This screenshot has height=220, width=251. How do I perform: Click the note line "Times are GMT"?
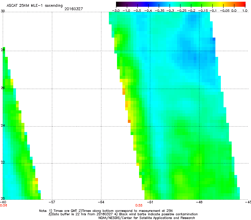[105, 211]
